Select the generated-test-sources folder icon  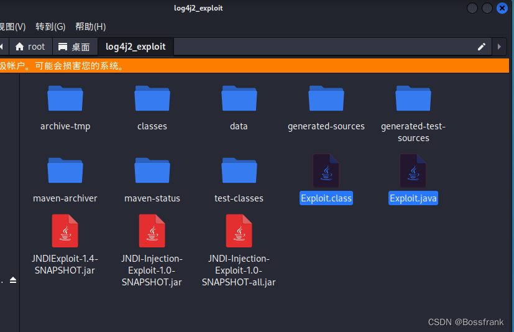point(413,98)
